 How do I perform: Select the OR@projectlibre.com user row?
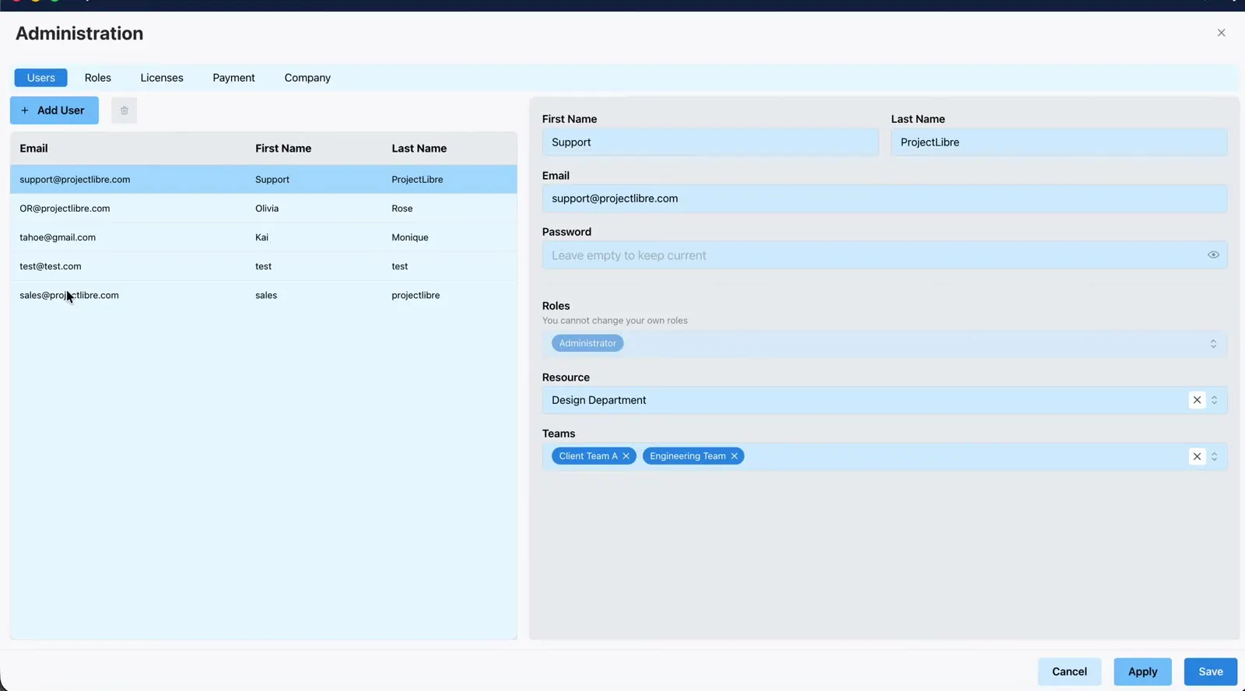264,209
